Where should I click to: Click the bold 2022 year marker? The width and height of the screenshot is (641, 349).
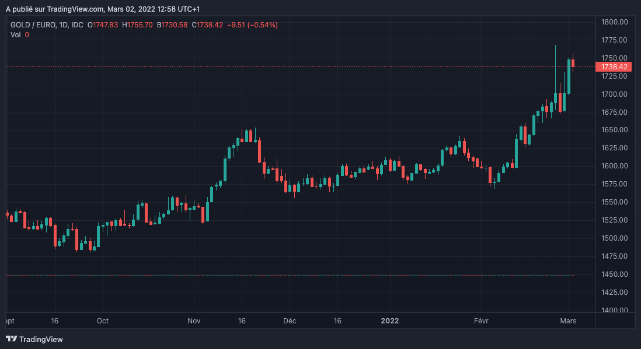[x=390, y=321]
